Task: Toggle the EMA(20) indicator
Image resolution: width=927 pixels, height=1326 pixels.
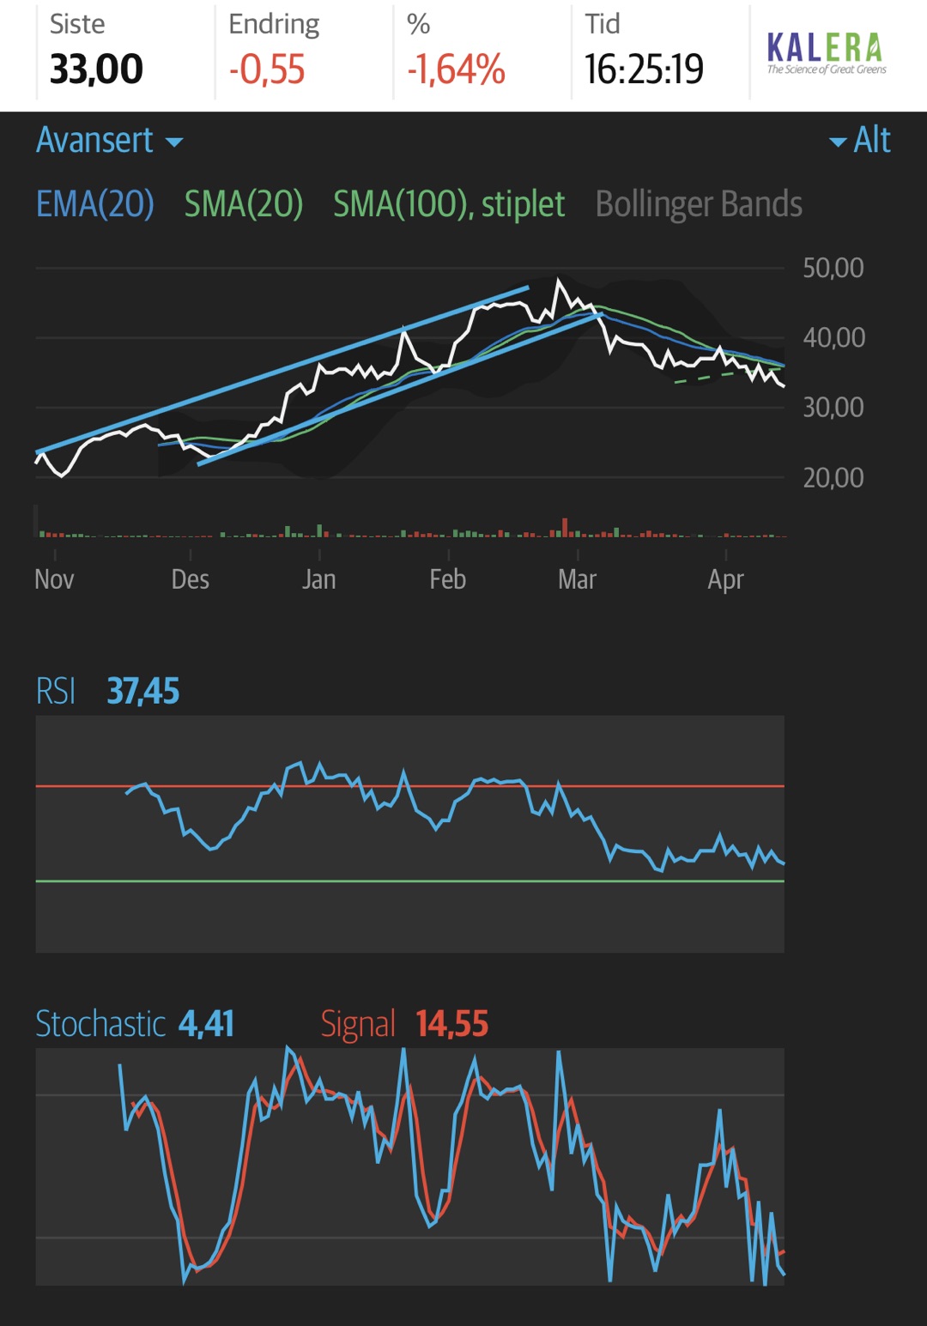Action: pyautogui.click(x=95, y=204)
